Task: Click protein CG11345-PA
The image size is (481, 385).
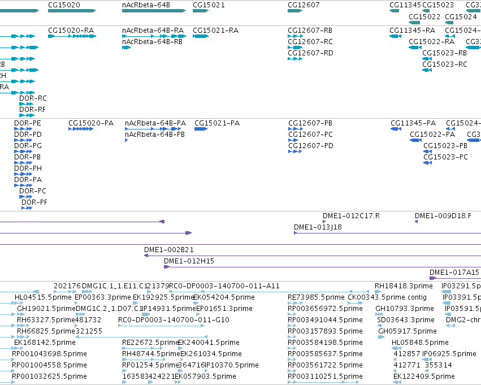Action: tap(413, 123)
